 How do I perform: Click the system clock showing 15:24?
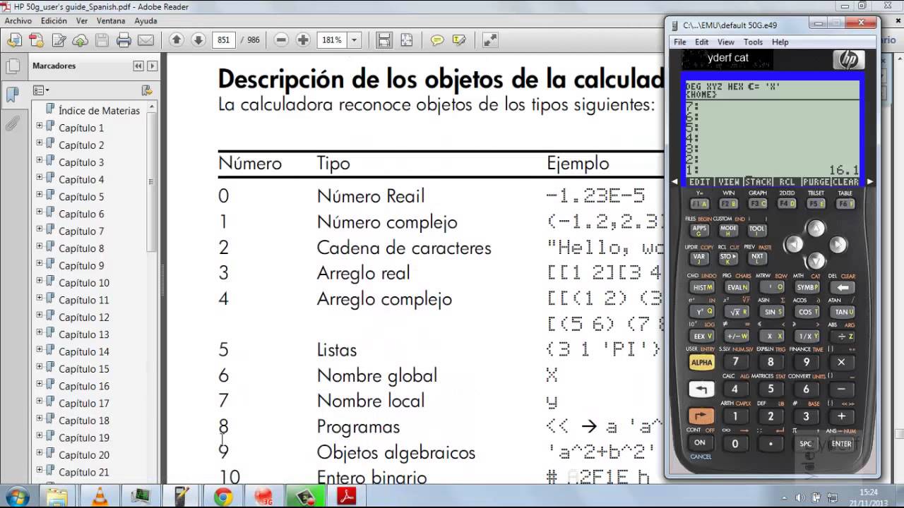pyautogui.click(x=869, y=492)
